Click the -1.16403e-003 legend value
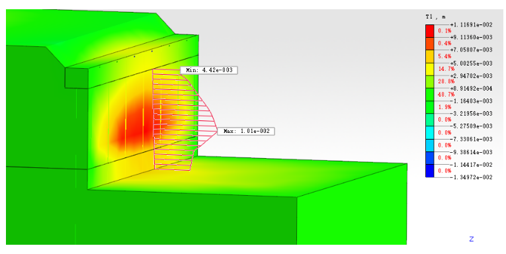This screenshot has width=506, height=254. coord(471,101)
